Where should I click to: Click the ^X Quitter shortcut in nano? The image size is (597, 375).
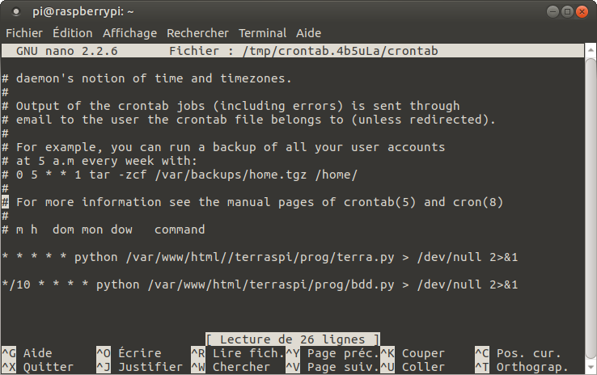pyautogui.click(x=36, y=367)
